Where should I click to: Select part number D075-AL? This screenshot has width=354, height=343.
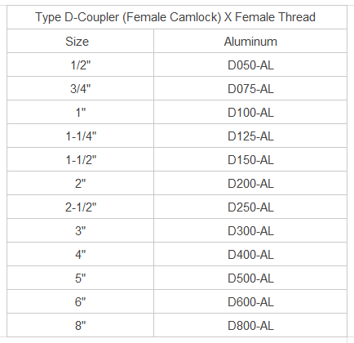point(250,89)
